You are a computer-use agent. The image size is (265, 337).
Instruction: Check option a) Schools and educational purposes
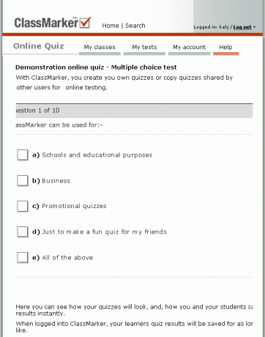pyautogui.click(x=23, y=155)
